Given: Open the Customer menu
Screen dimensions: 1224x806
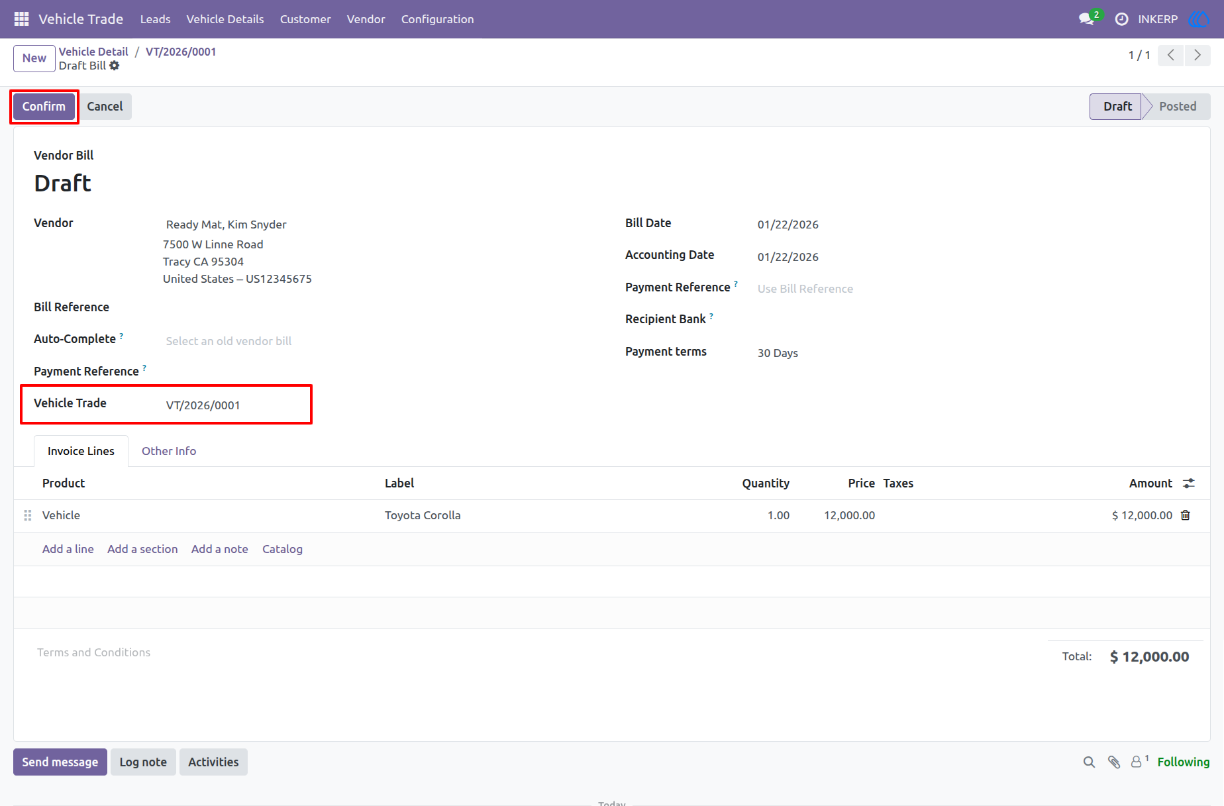Looking at the screenshot, I should coord(305,19).
